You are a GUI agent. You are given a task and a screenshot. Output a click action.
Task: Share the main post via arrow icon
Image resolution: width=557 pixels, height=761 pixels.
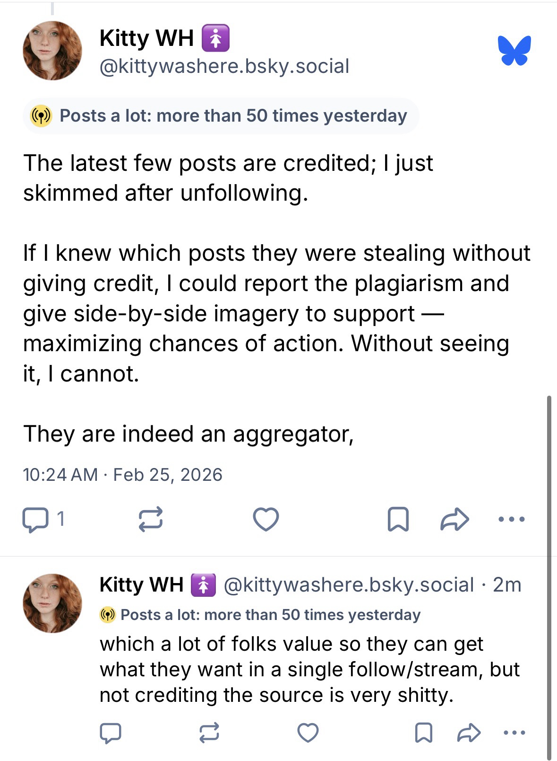(454, 520)
